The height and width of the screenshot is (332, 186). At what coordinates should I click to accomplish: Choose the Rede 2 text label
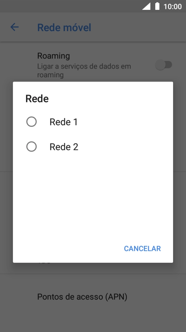coord(64,147)
